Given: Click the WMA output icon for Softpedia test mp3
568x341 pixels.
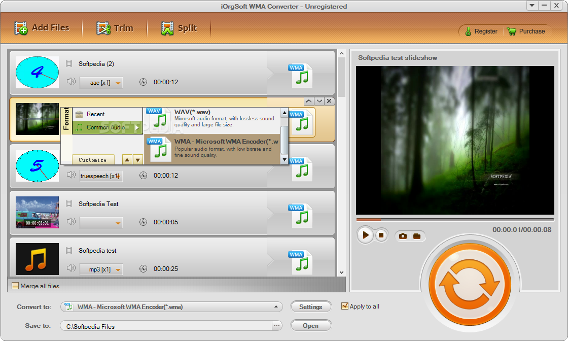Looking at the screenshot, I should [301, 262].
